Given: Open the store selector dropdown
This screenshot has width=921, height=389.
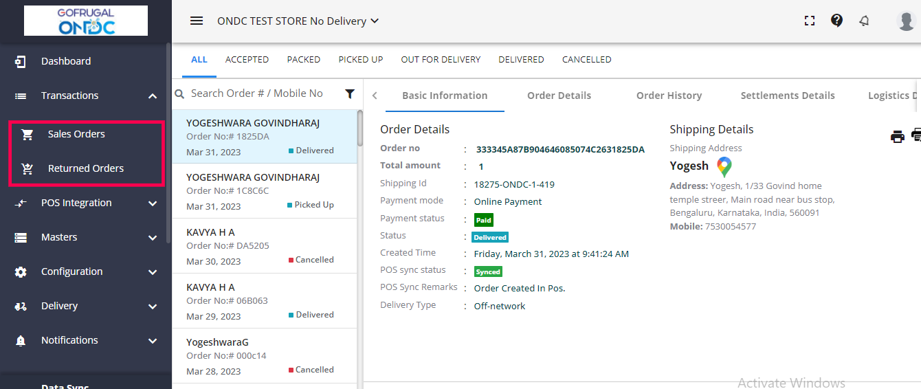Looking at the screenshot, I should [298, 21].
